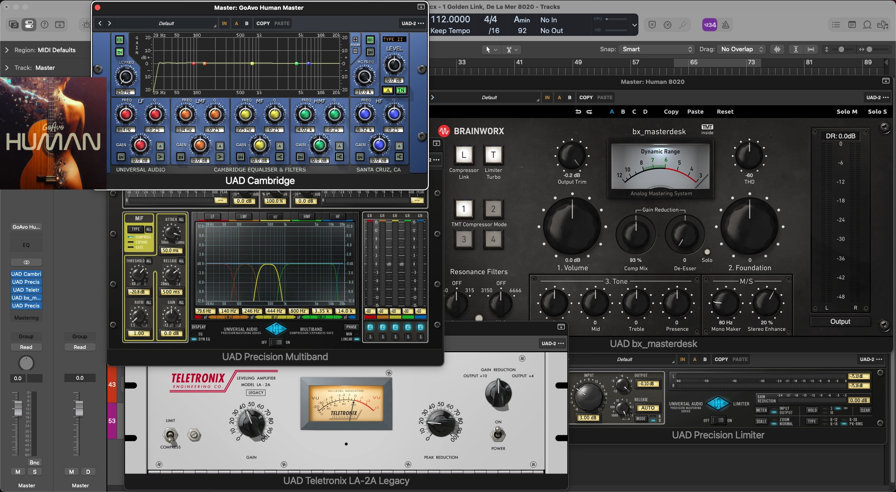Click the zoom plus icon in UAD Cambridge
The height and width of the screenshot is (492, 896).
355,39
